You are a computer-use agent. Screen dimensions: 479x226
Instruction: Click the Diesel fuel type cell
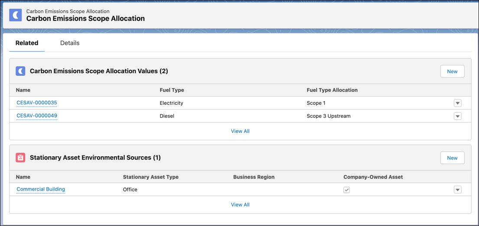pyautogui.click(x=167, y=116)
